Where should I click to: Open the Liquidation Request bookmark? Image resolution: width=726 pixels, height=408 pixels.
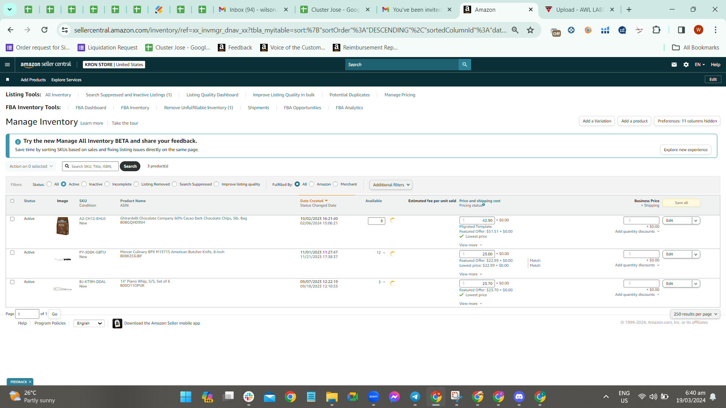pyautogui.click(x=108, y=48)
